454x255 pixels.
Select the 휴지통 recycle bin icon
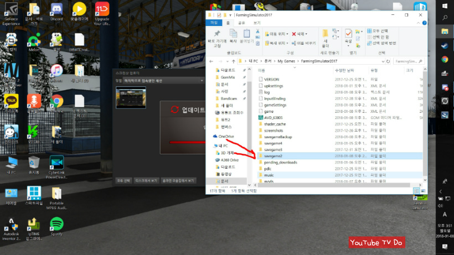pos(34,165)
